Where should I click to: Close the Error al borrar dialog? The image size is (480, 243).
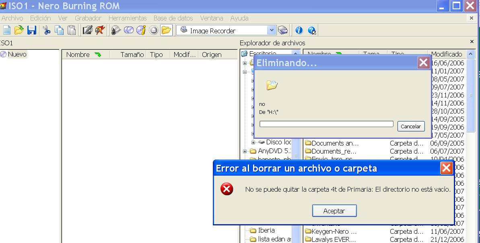pyautogui.click(x=446, y=168)
